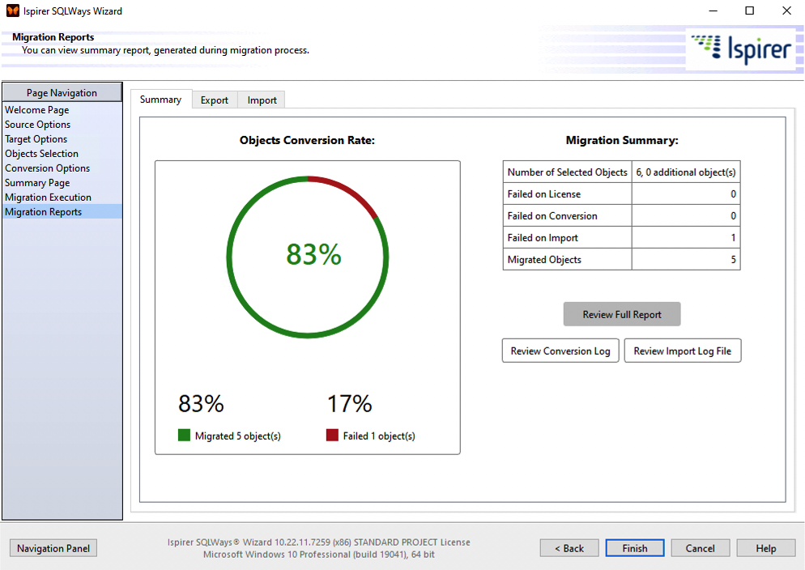Cancel the migration wizard
The width and height of the screenshot is (805, 570).
click(x=700, y=548)
